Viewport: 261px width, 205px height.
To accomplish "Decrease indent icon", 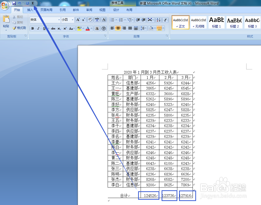I will point(138,20).
